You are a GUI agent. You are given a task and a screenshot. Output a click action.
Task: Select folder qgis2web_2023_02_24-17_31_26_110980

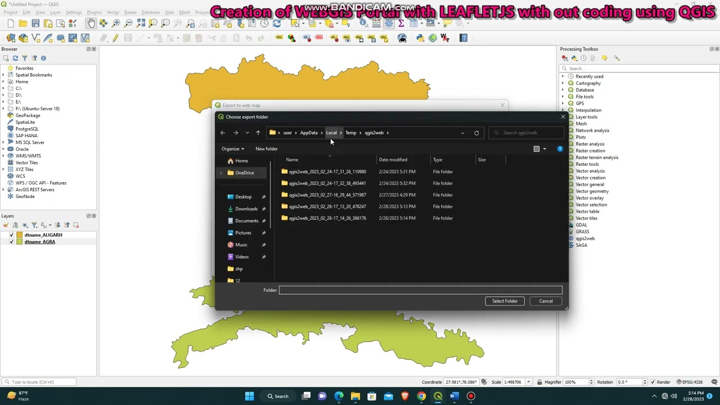(x=327, y=172)
